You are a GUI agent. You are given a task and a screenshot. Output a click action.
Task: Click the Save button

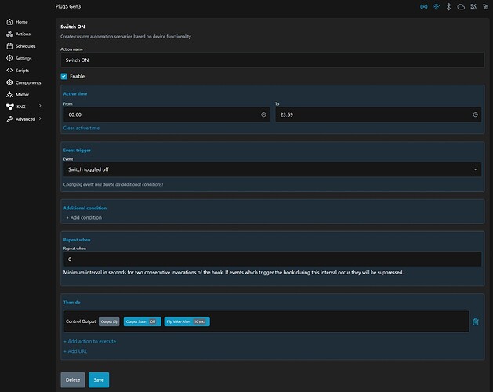(99, 379)
